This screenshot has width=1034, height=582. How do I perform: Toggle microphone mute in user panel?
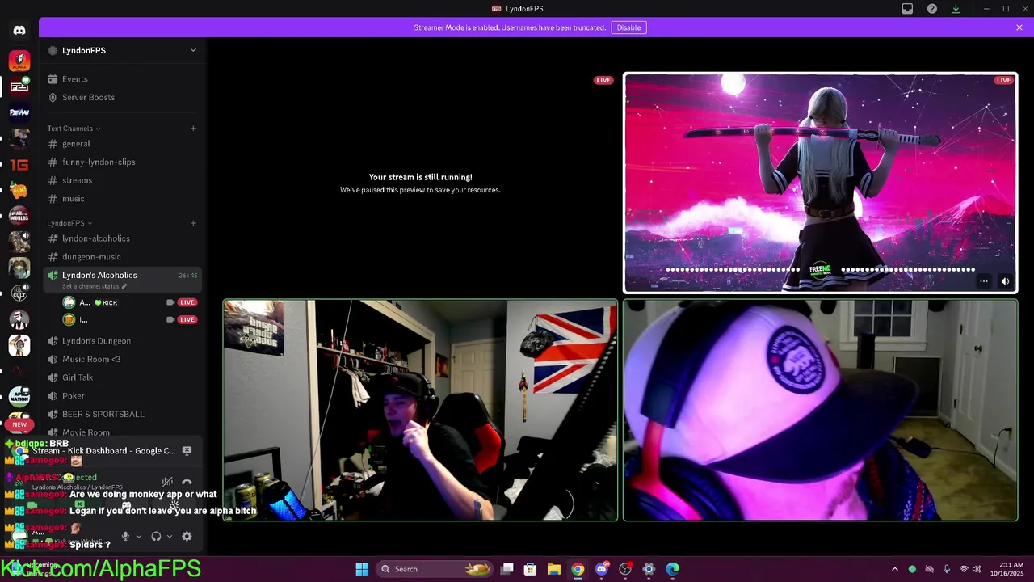[x=125, y=537]
